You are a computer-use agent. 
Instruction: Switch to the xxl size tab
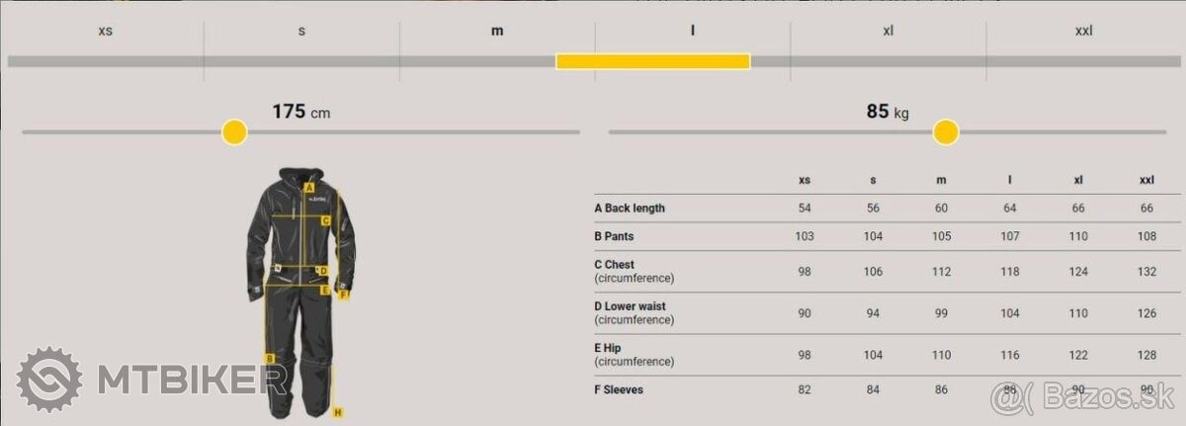1083,31
